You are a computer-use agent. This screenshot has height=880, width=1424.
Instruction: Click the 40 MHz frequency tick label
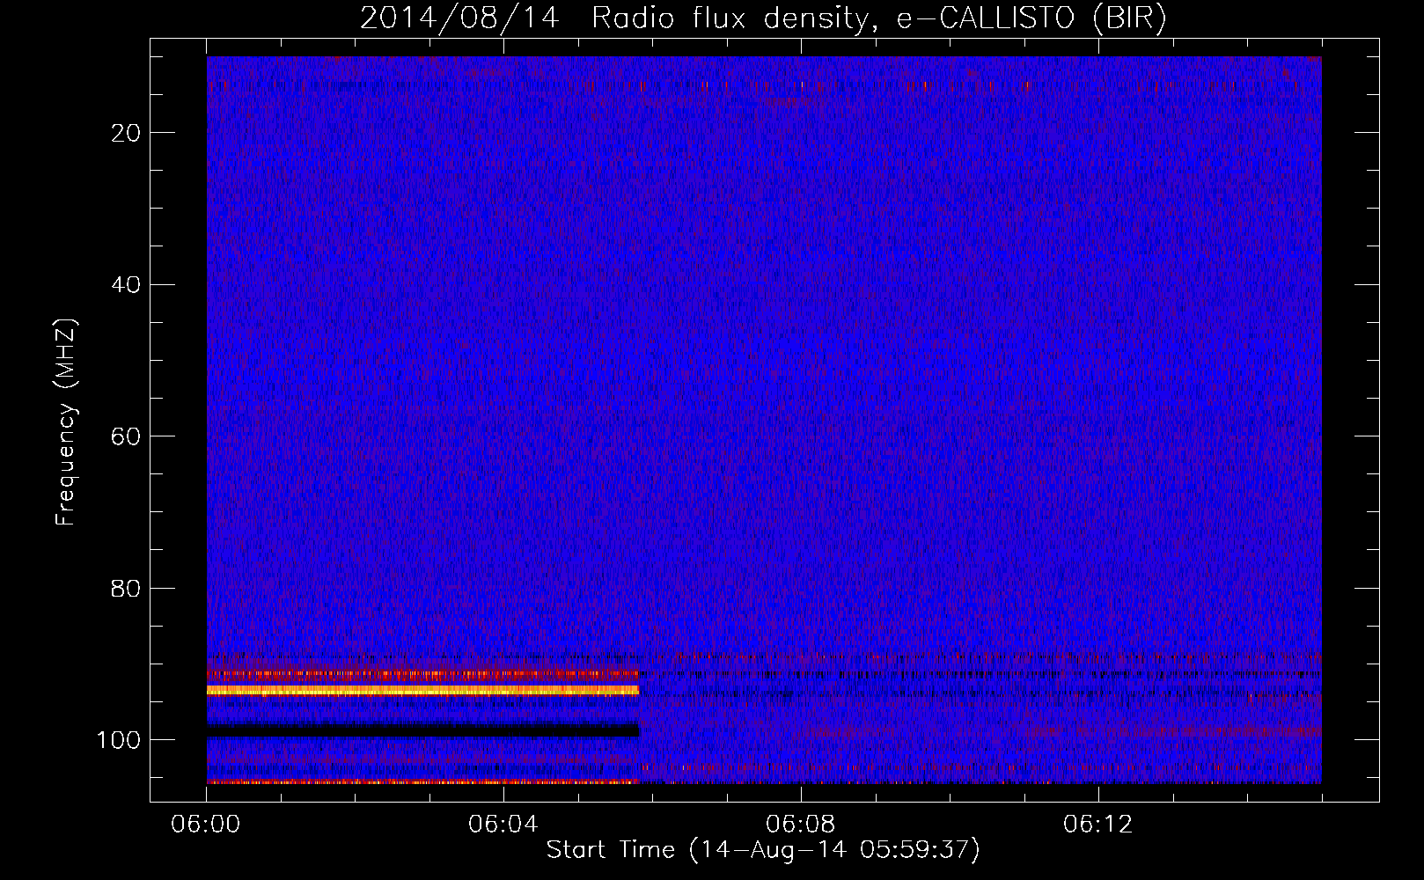[126, 284]
